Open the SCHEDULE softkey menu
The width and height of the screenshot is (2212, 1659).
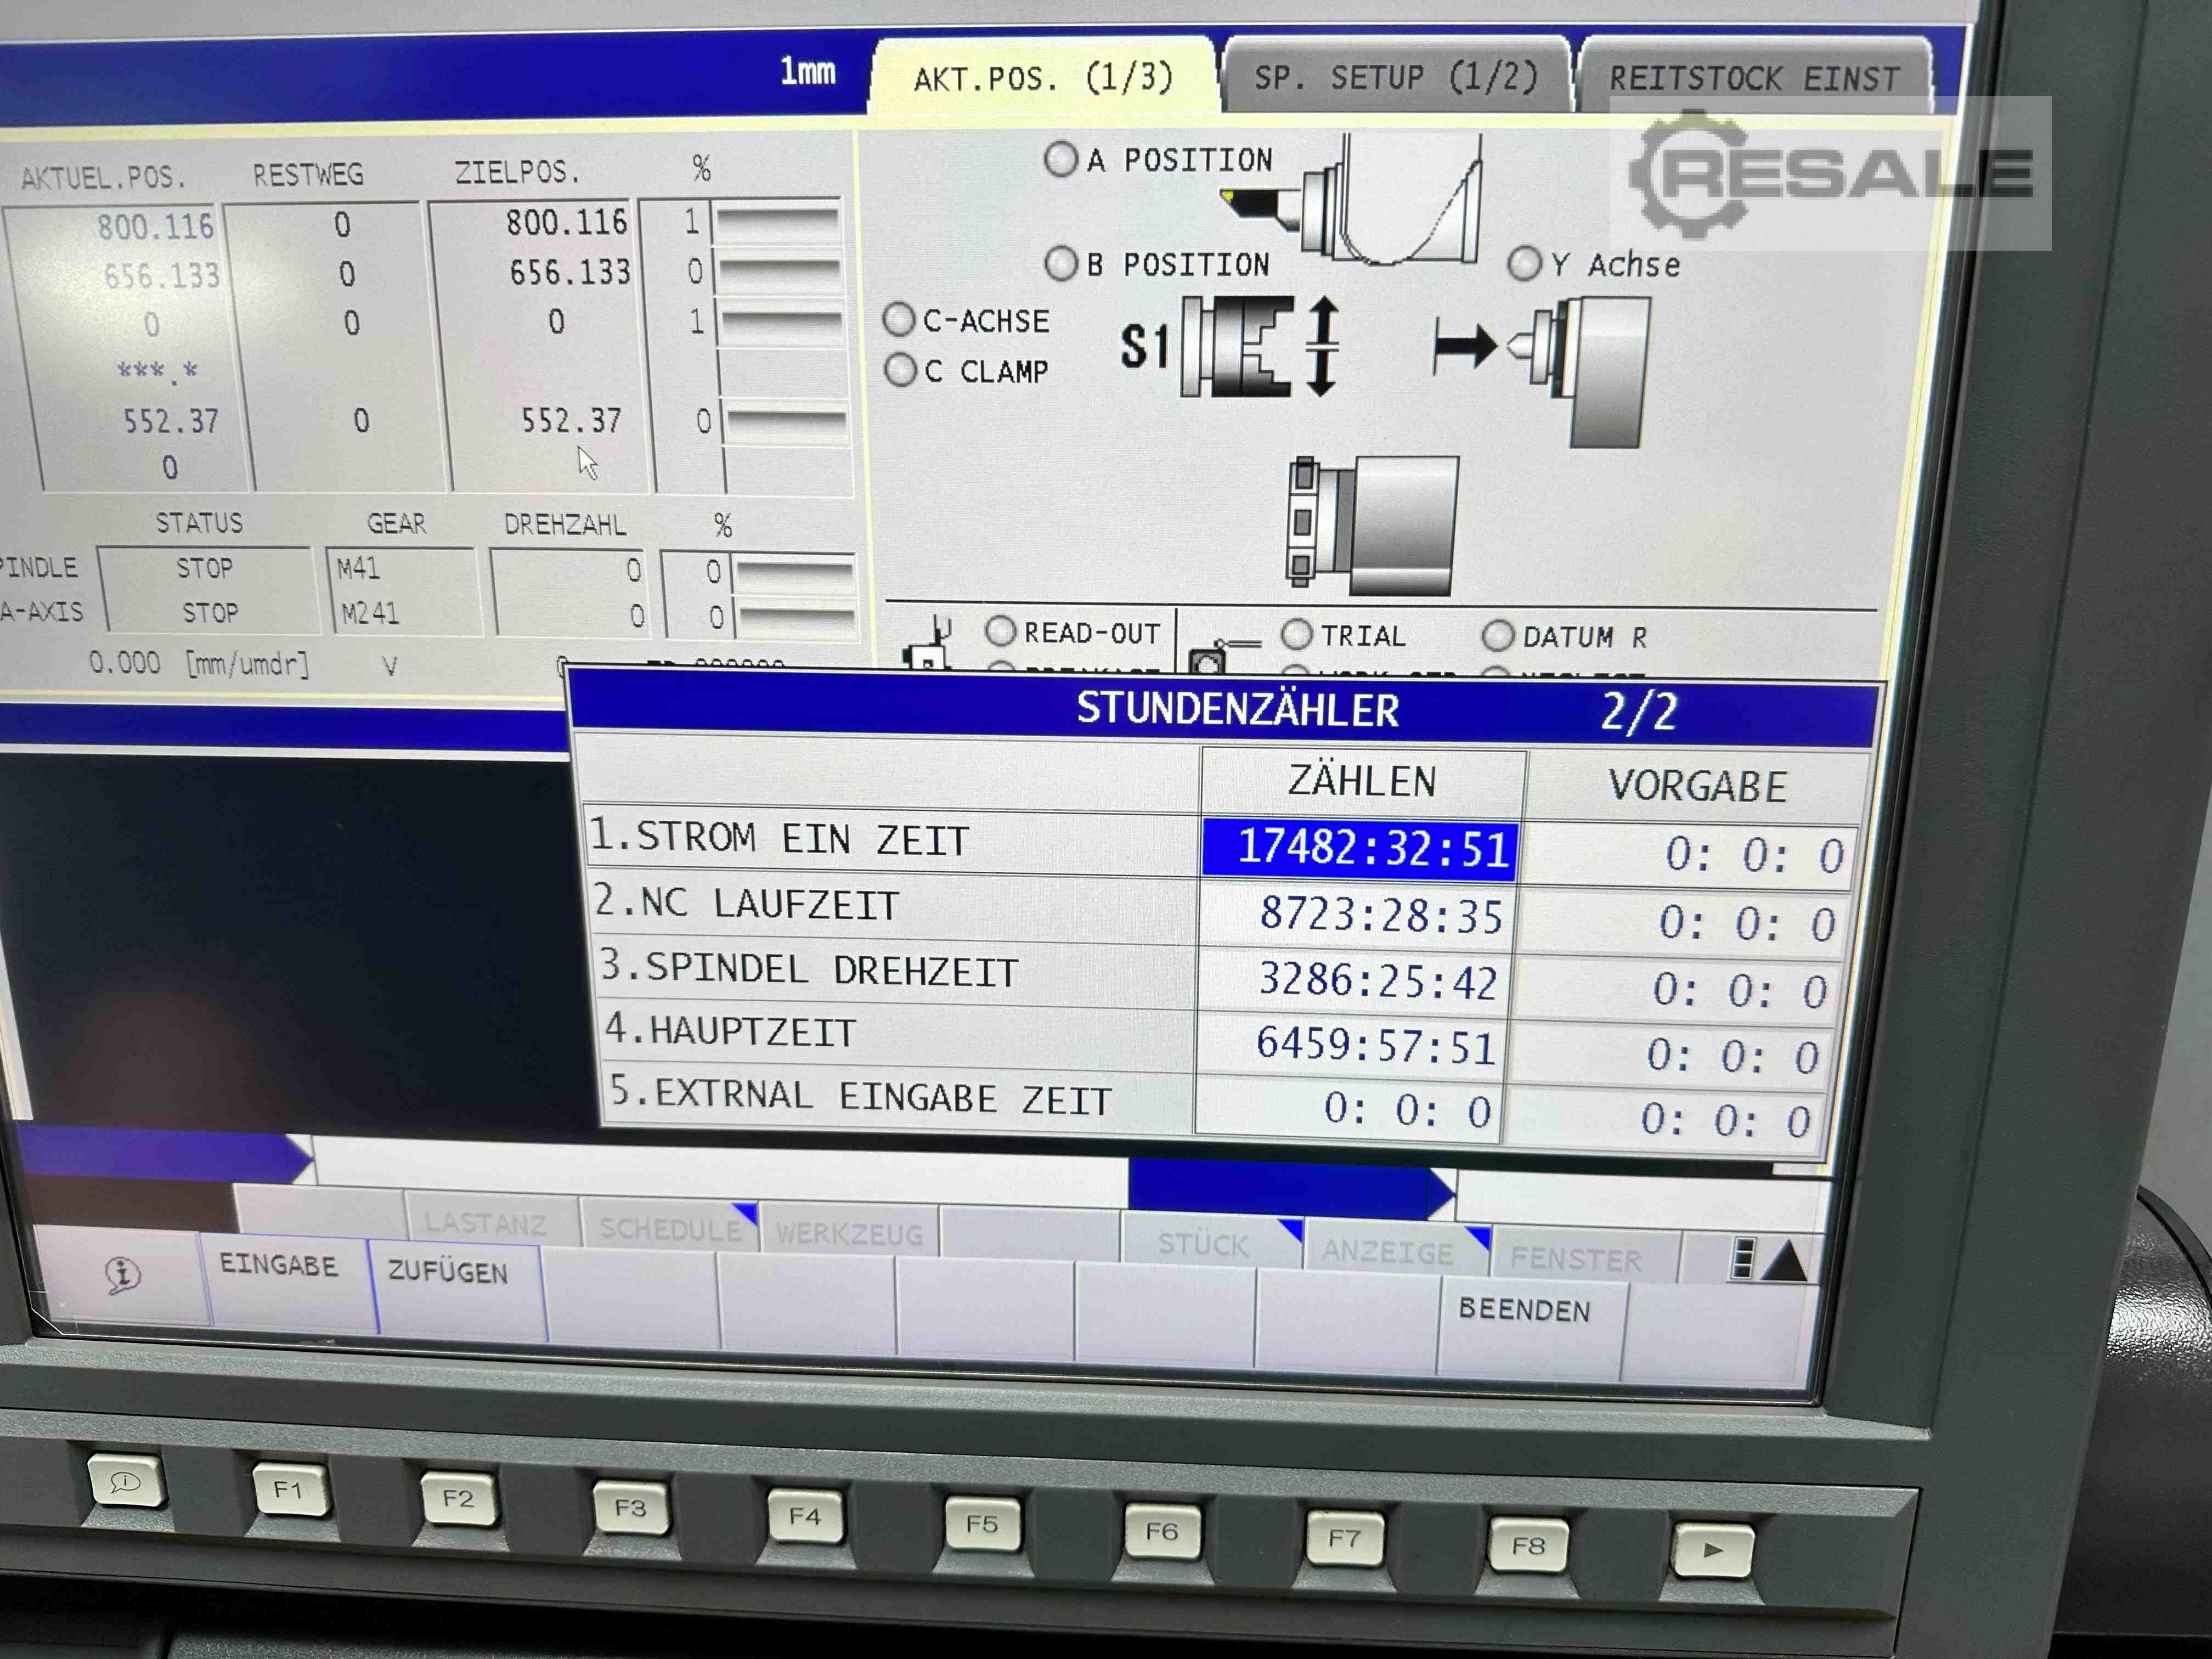point(670,1228)
